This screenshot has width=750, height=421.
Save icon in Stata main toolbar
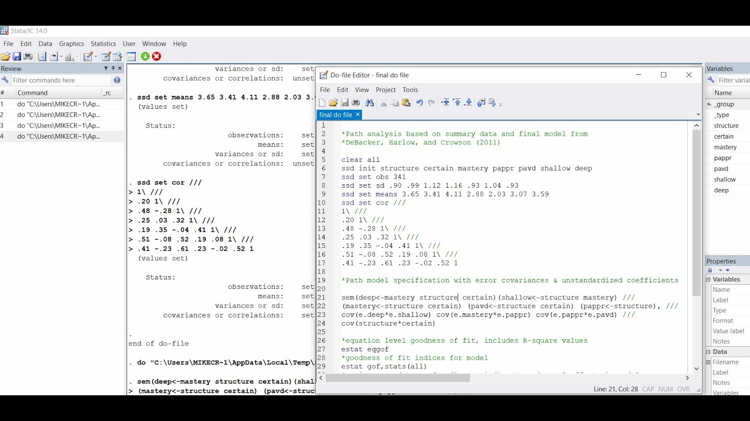pyautogui.click(x=16, y=56)
